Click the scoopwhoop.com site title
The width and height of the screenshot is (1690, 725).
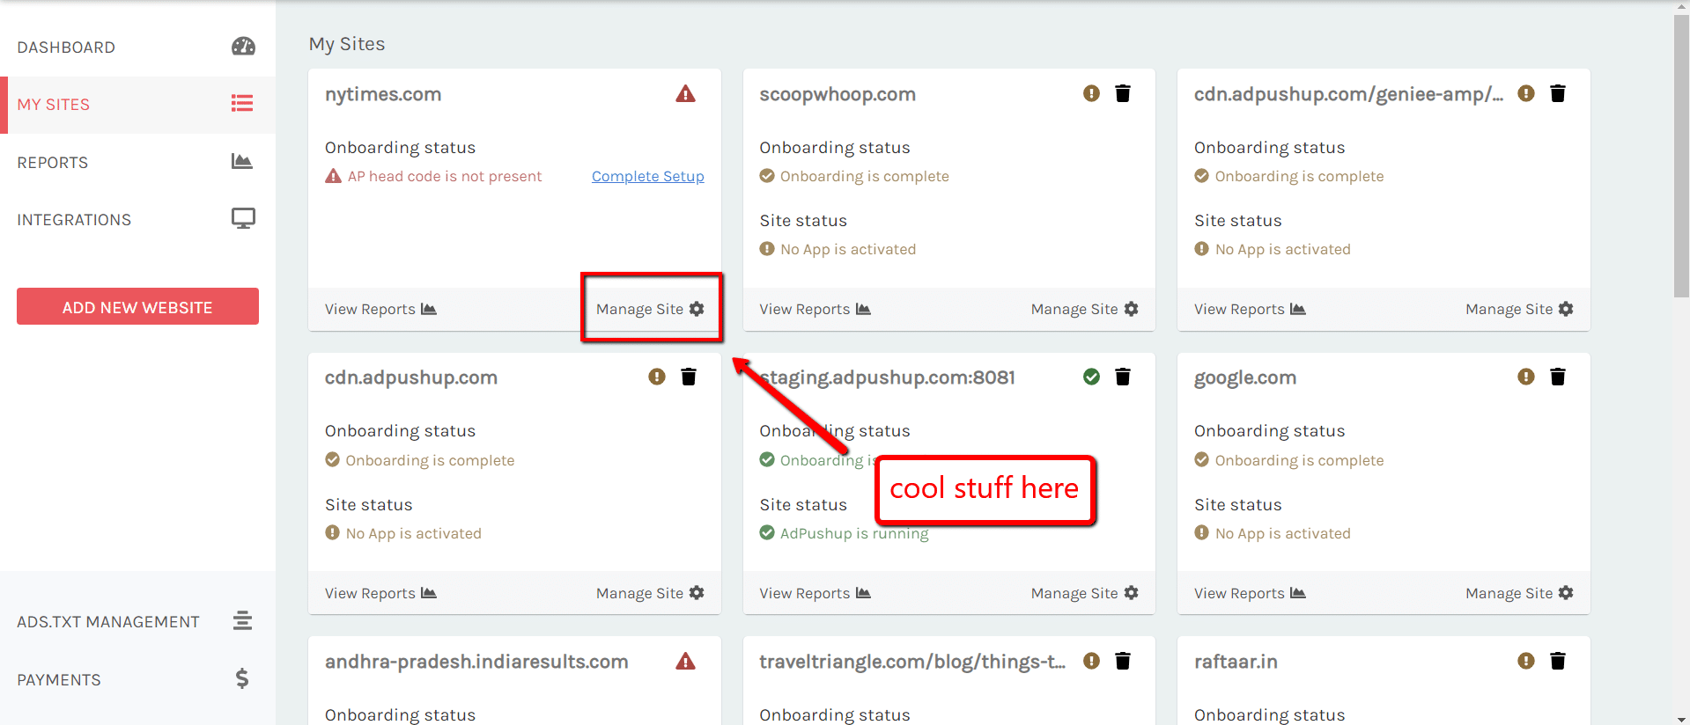838,94
